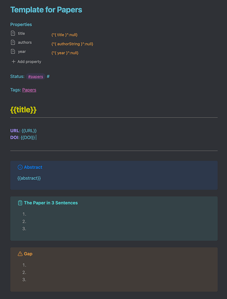Open the #papers tag
Viewport: 227px width, 299px height.
click(35, 77)
